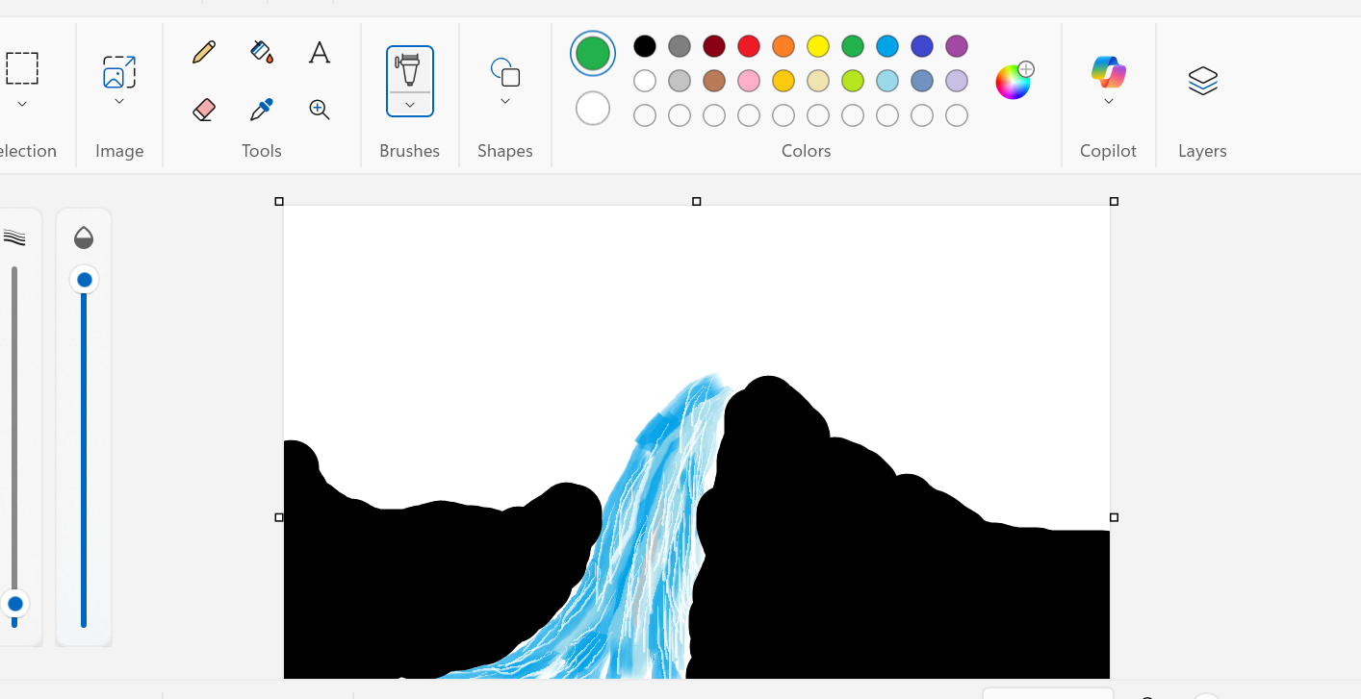Open the Edit colors wheel
This screenshot has width=1361, height=699.
tap(1012, 82)
